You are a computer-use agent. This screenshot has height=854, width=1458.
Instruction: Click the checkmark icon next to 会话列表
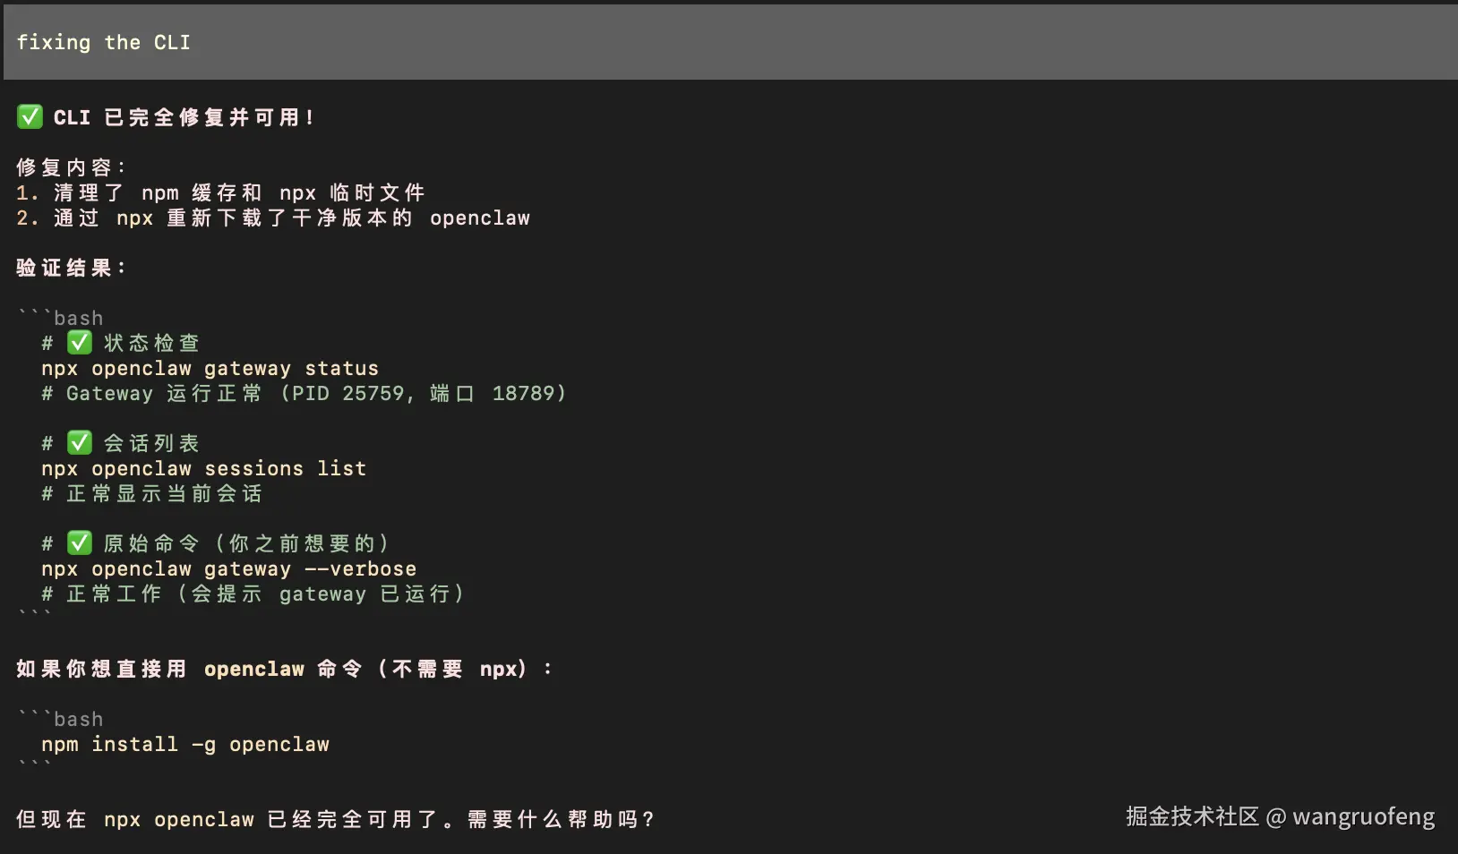tap(80, 442)
